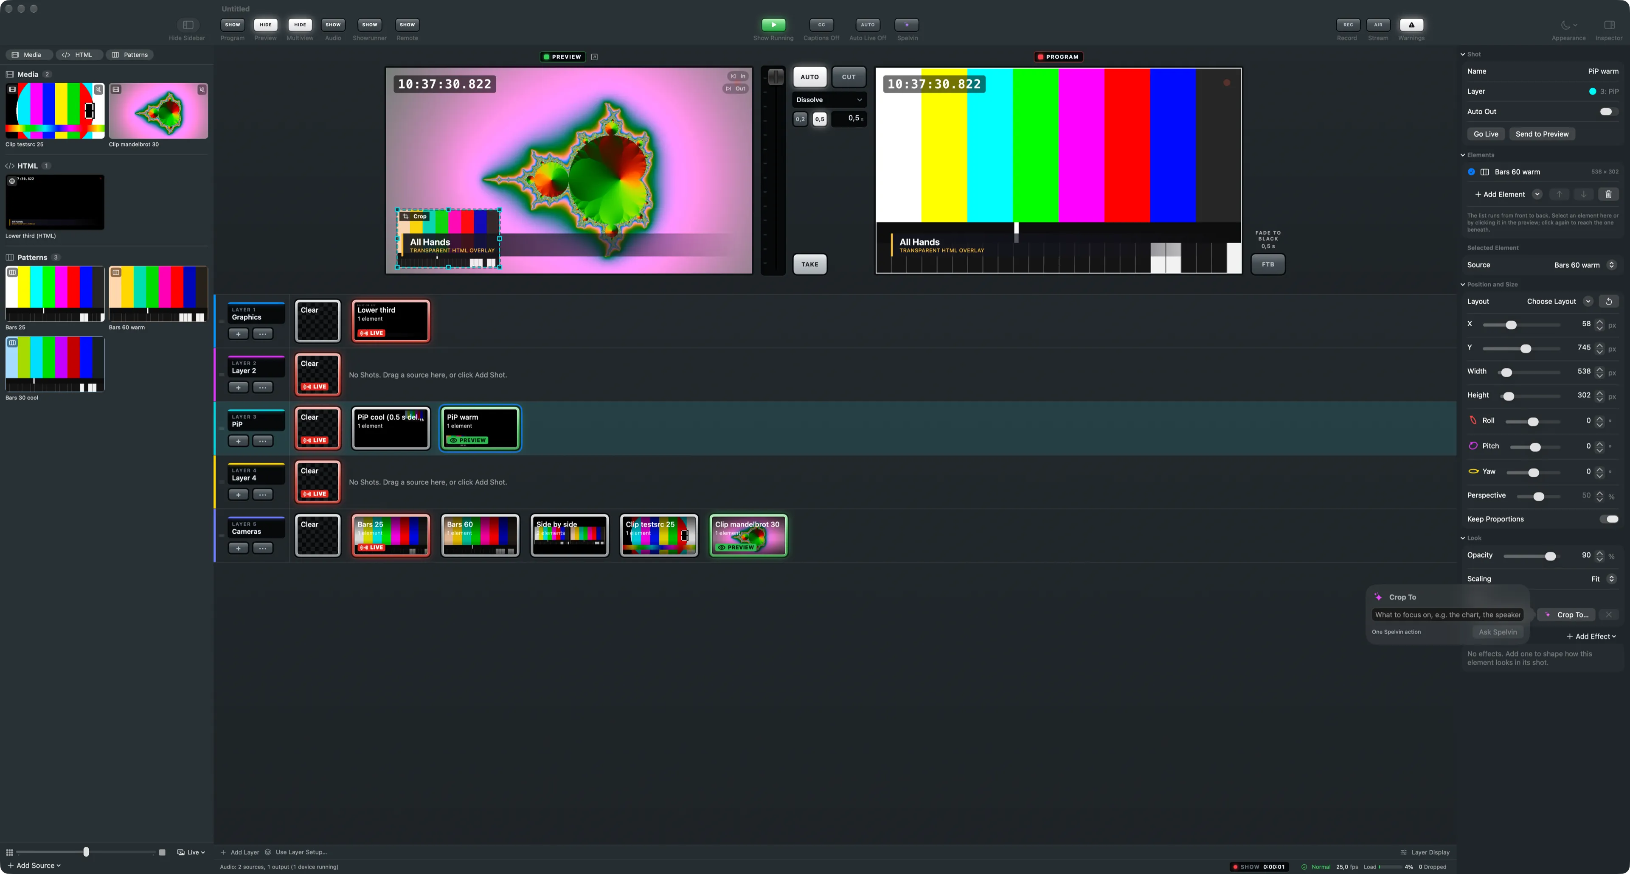The height and width of the screenshot is (874, 1630).
Task: Open the Choose Layout dropdown
Action: pyautogui.click(x=1558, y=301)
